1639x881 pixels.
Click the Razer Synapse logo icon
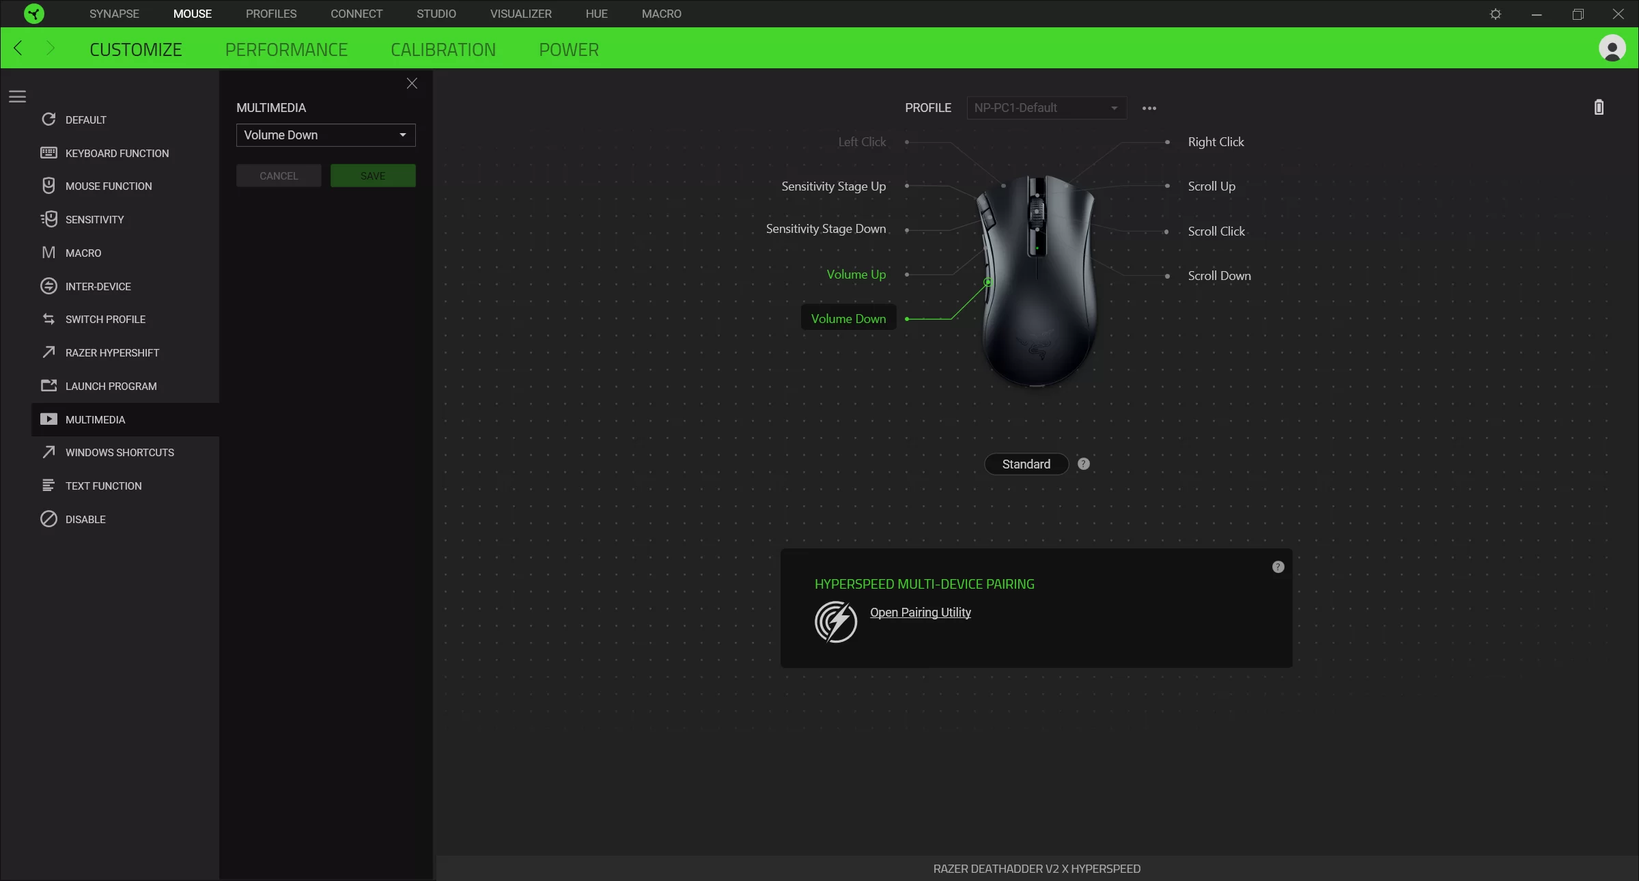click(33, 14)
